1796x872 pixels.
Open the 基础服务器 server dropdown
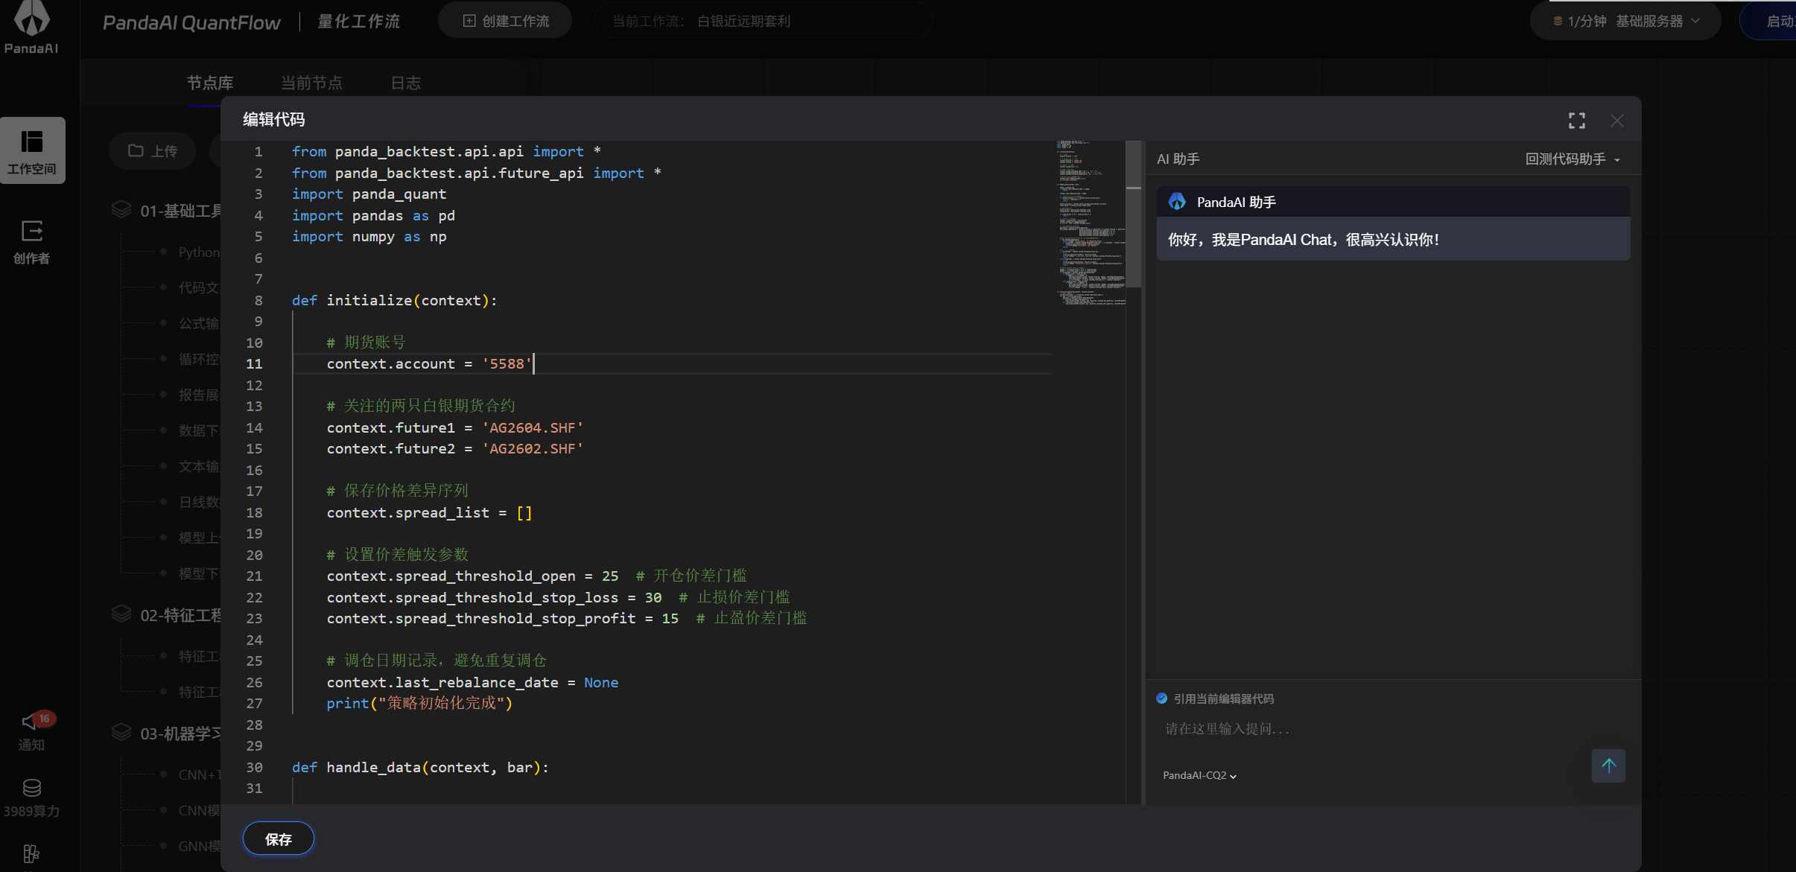pos(1657,21)
